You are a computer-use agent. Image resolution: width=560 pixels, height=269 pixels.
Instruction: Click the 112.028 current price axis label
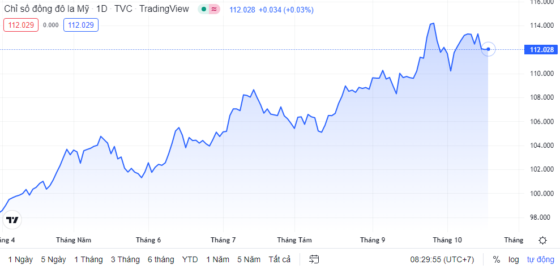pos(541,50)
